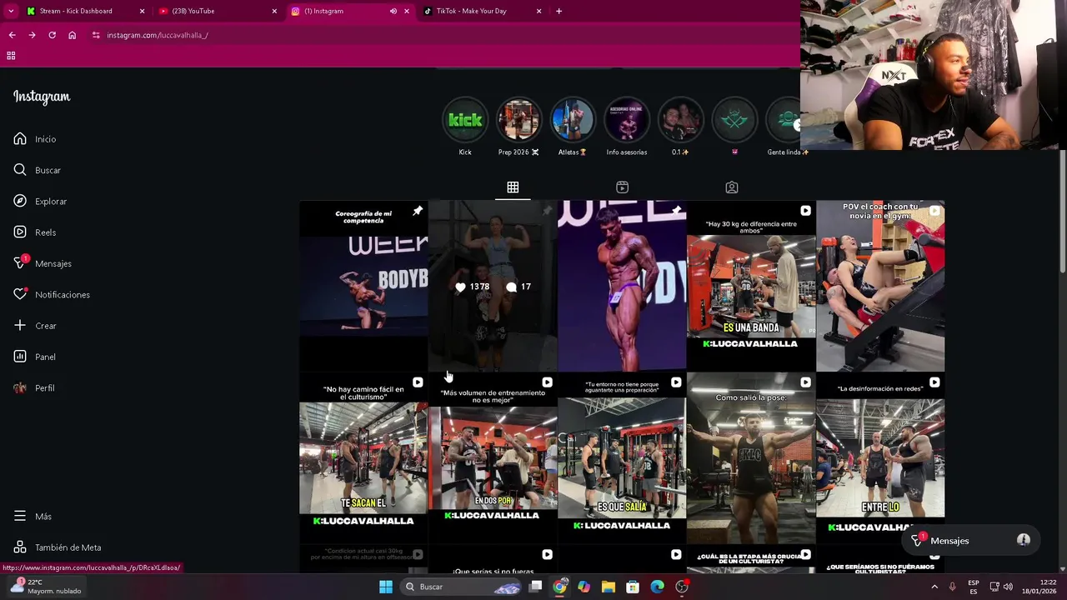View site information icon in address bar
Screen dimensions: 1067x600
point(96,35)
